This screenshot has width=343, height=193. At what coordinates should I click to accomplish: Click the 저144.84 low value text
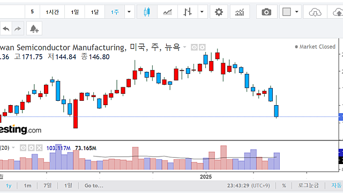(x=62, y=57)
